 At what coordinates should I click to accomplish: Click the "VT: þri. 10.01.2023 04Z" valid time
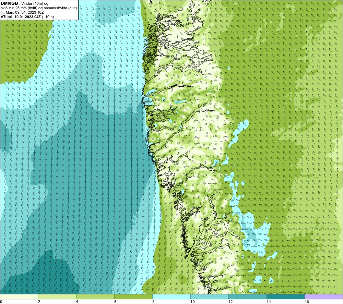tap(21, 17)
